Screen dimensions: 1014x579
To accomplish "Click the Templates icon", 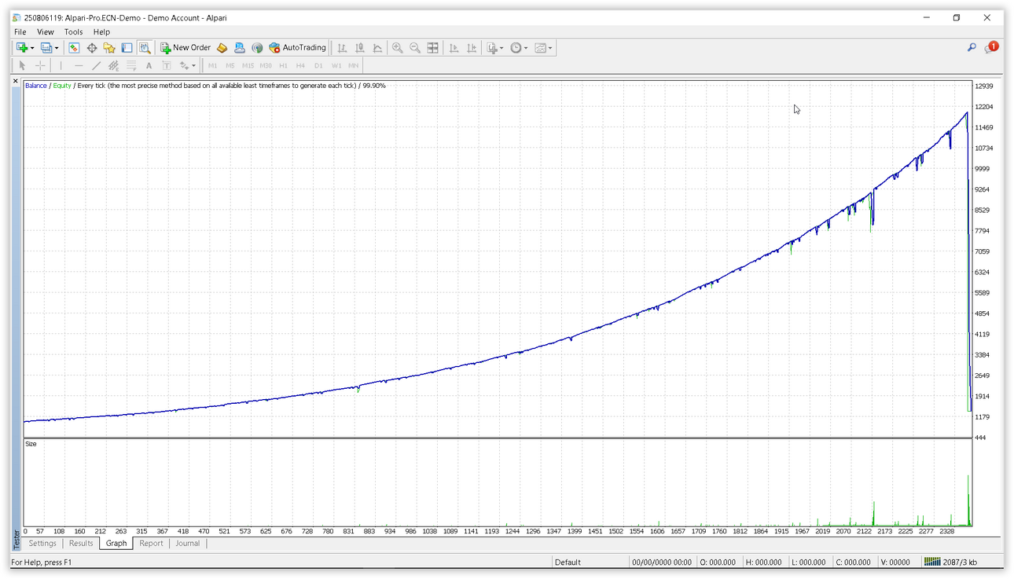I will [x=540, y=48].
